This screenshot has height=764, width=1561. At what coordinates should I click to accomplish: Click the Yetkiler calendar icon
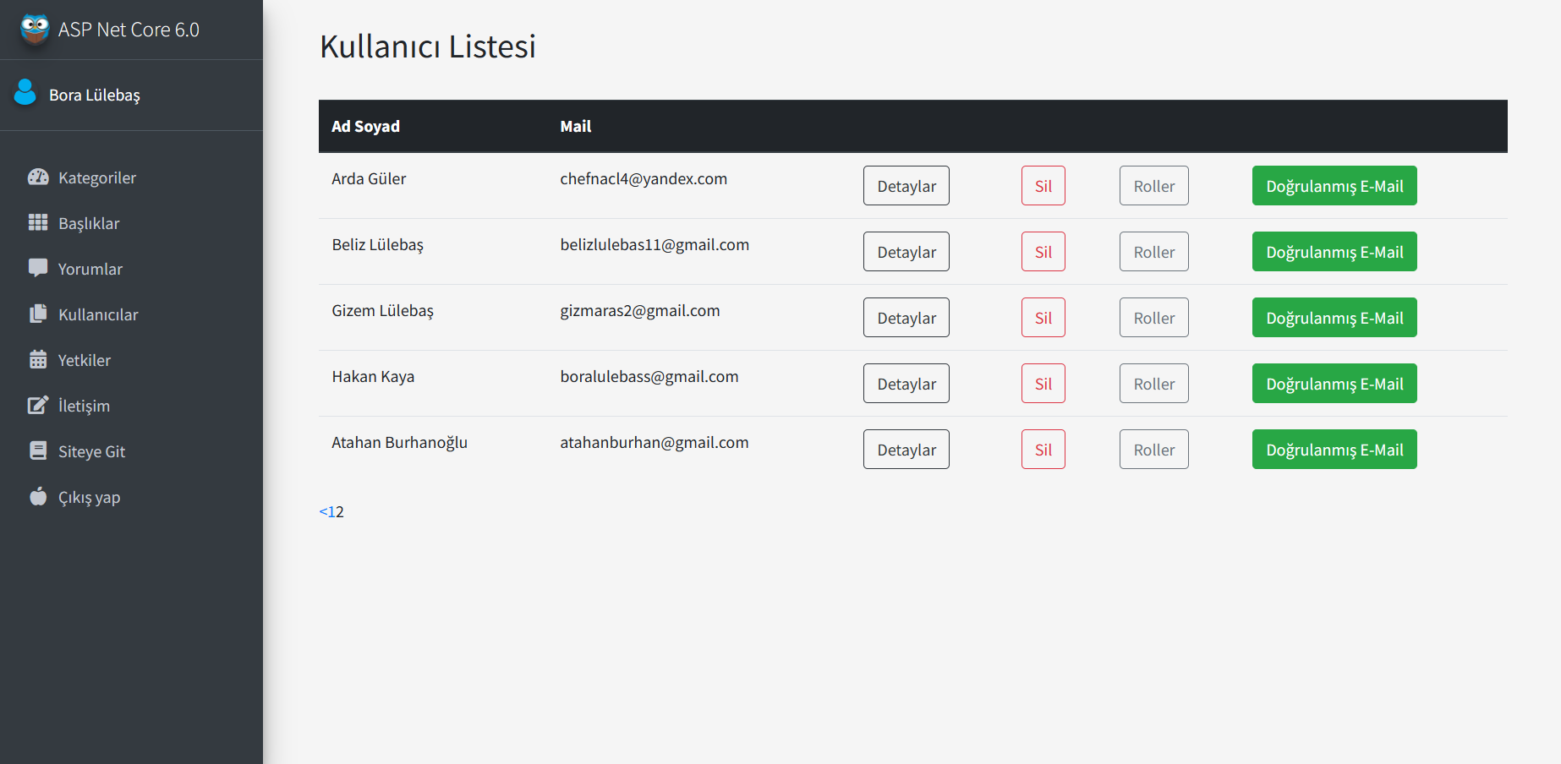(x=38, y=359)
